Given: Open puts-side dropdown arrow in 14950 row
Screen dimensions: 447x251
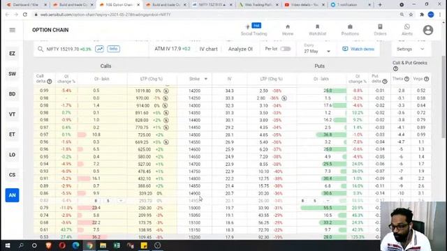Looking at the screenshot, I should pyautogui.click(x=328, y=201).
